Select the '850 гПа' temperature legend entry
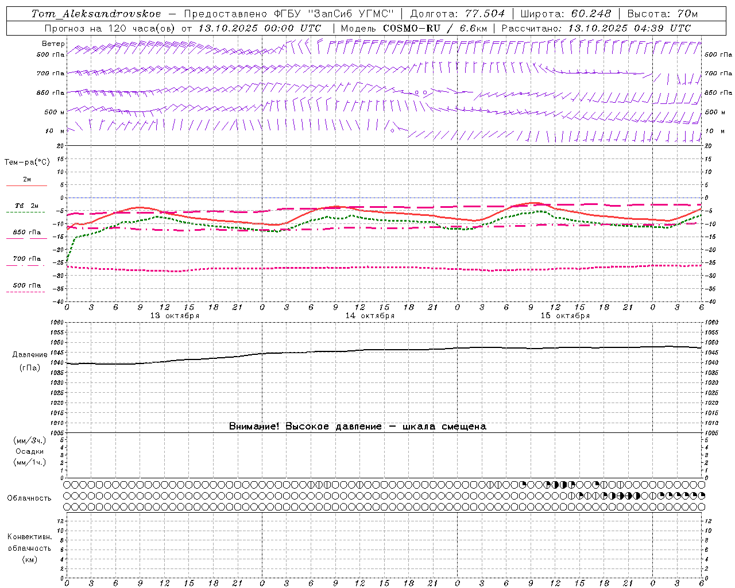 [x=27, y=232]
